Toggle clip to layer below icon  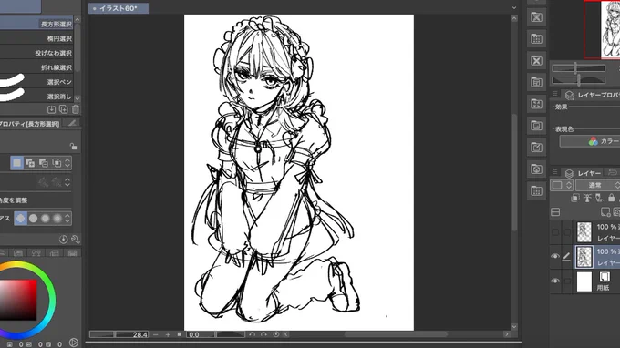pos(575,198)
